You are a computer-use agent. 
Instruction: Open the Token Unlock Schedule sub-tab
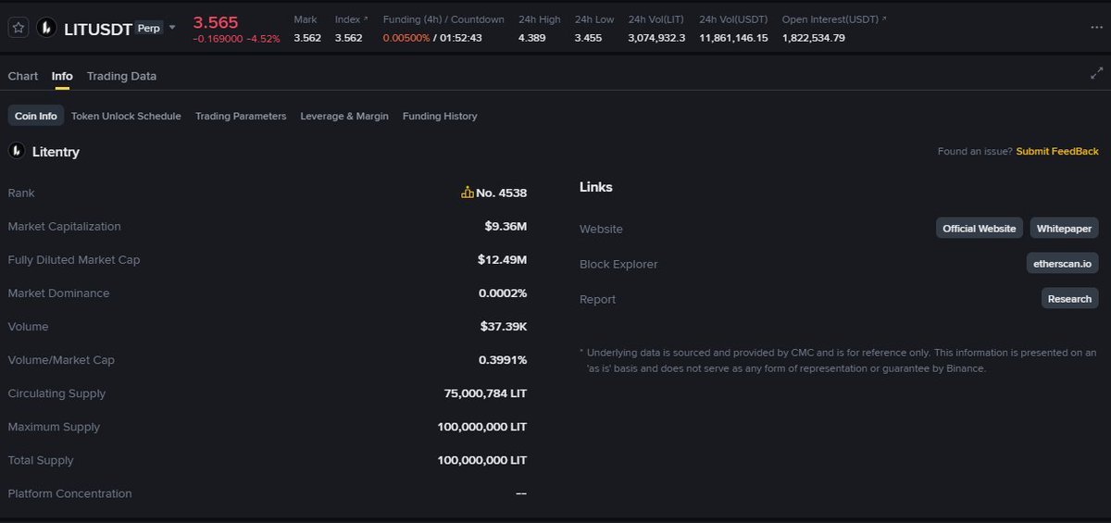coord(126,116)
